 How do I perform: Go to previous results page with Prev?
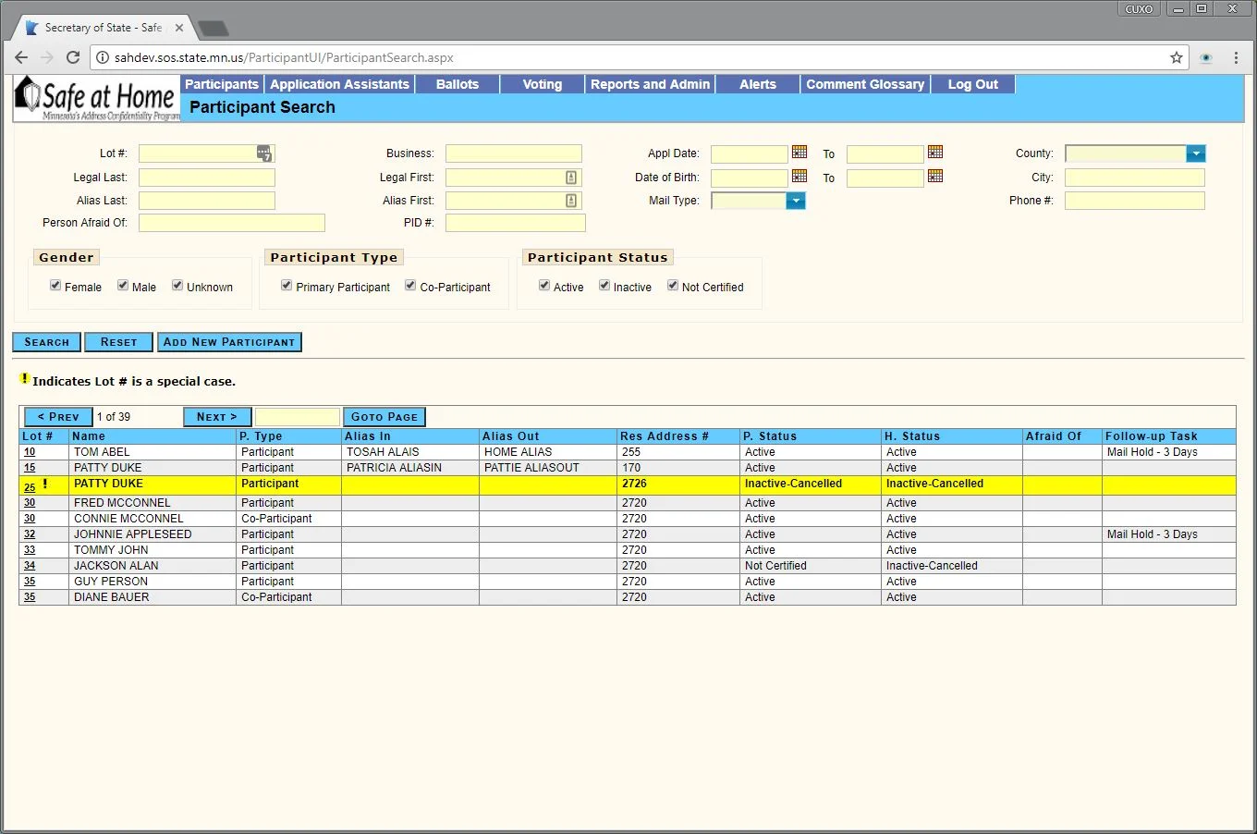[58, 417]
